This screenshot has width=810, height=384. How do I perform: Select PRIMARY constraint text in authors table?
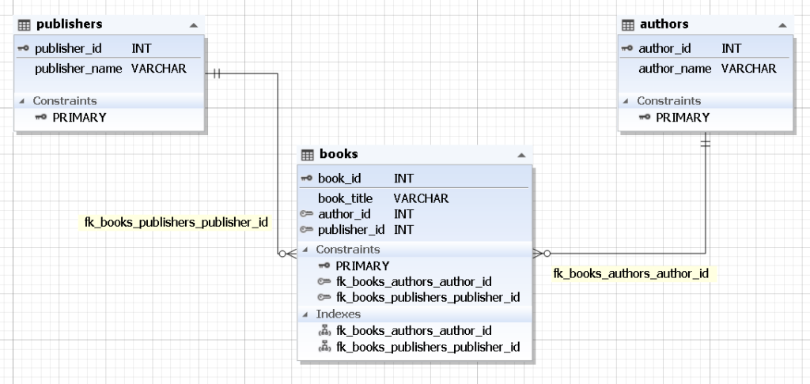click(683, 118)
